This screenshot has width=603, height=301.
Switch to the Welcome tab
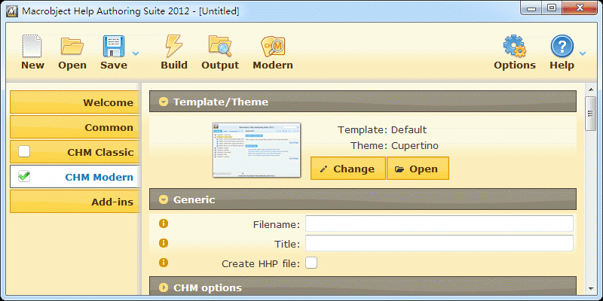click(x=74, y=102)
